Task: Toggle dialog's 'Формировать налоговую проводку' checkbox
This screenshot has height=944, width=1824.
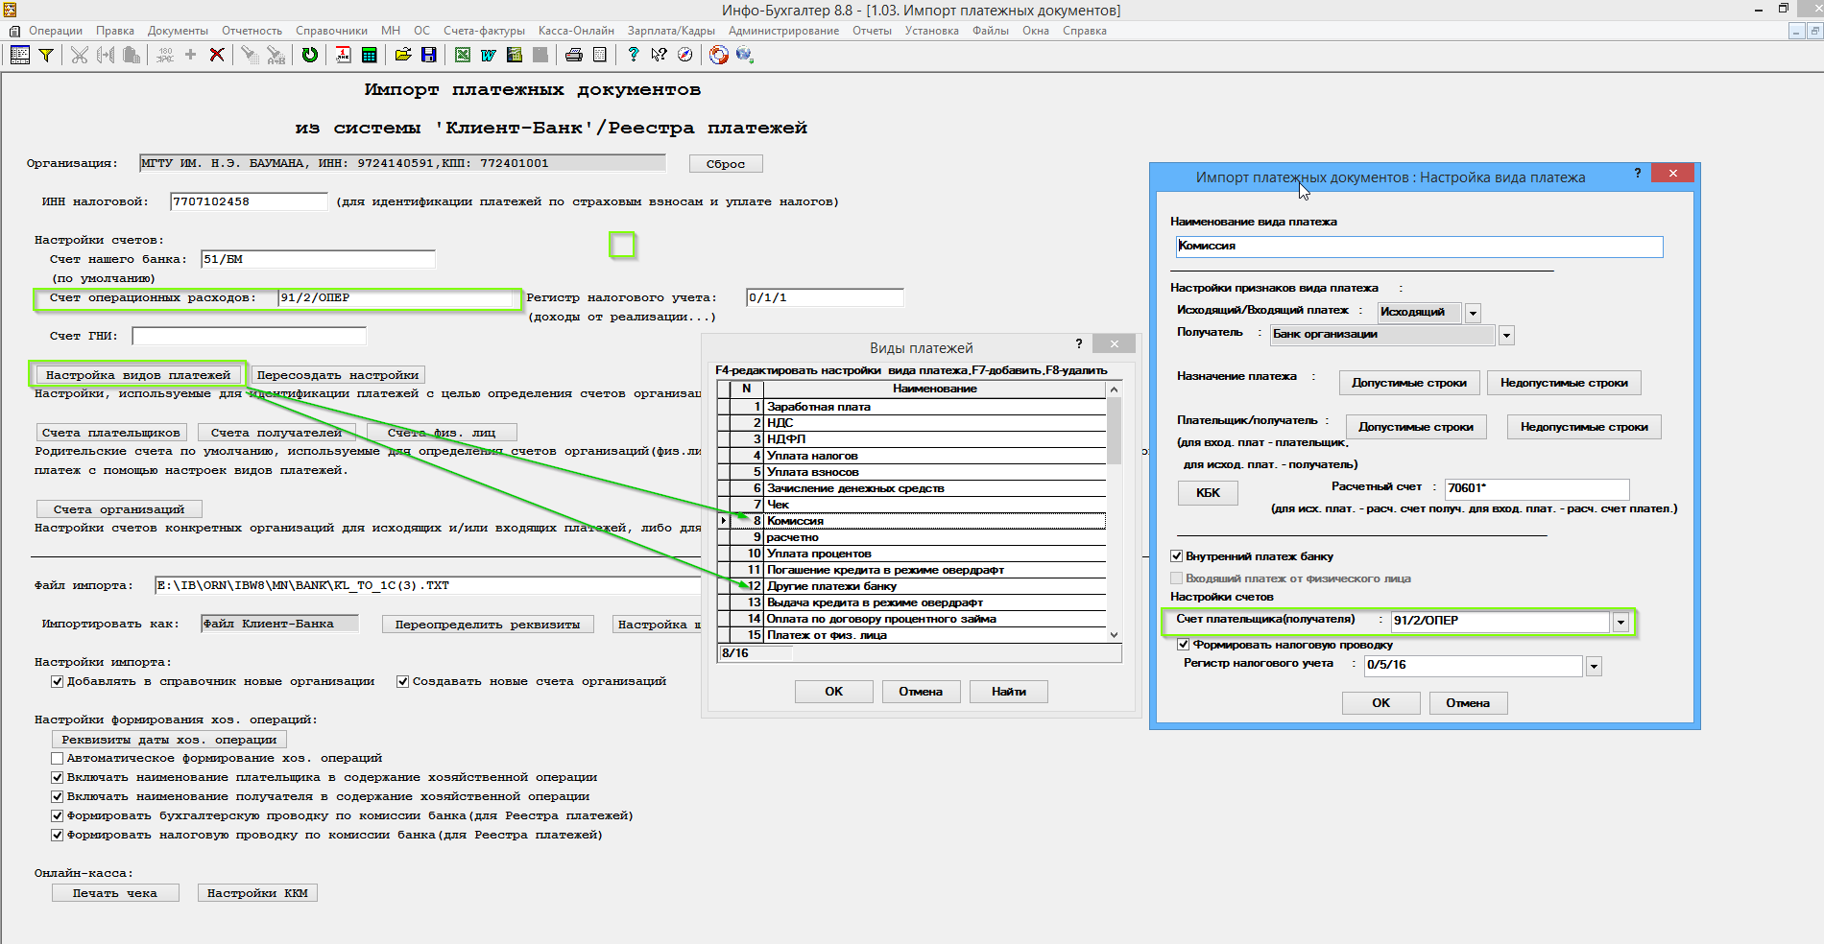Action: 1183,645
